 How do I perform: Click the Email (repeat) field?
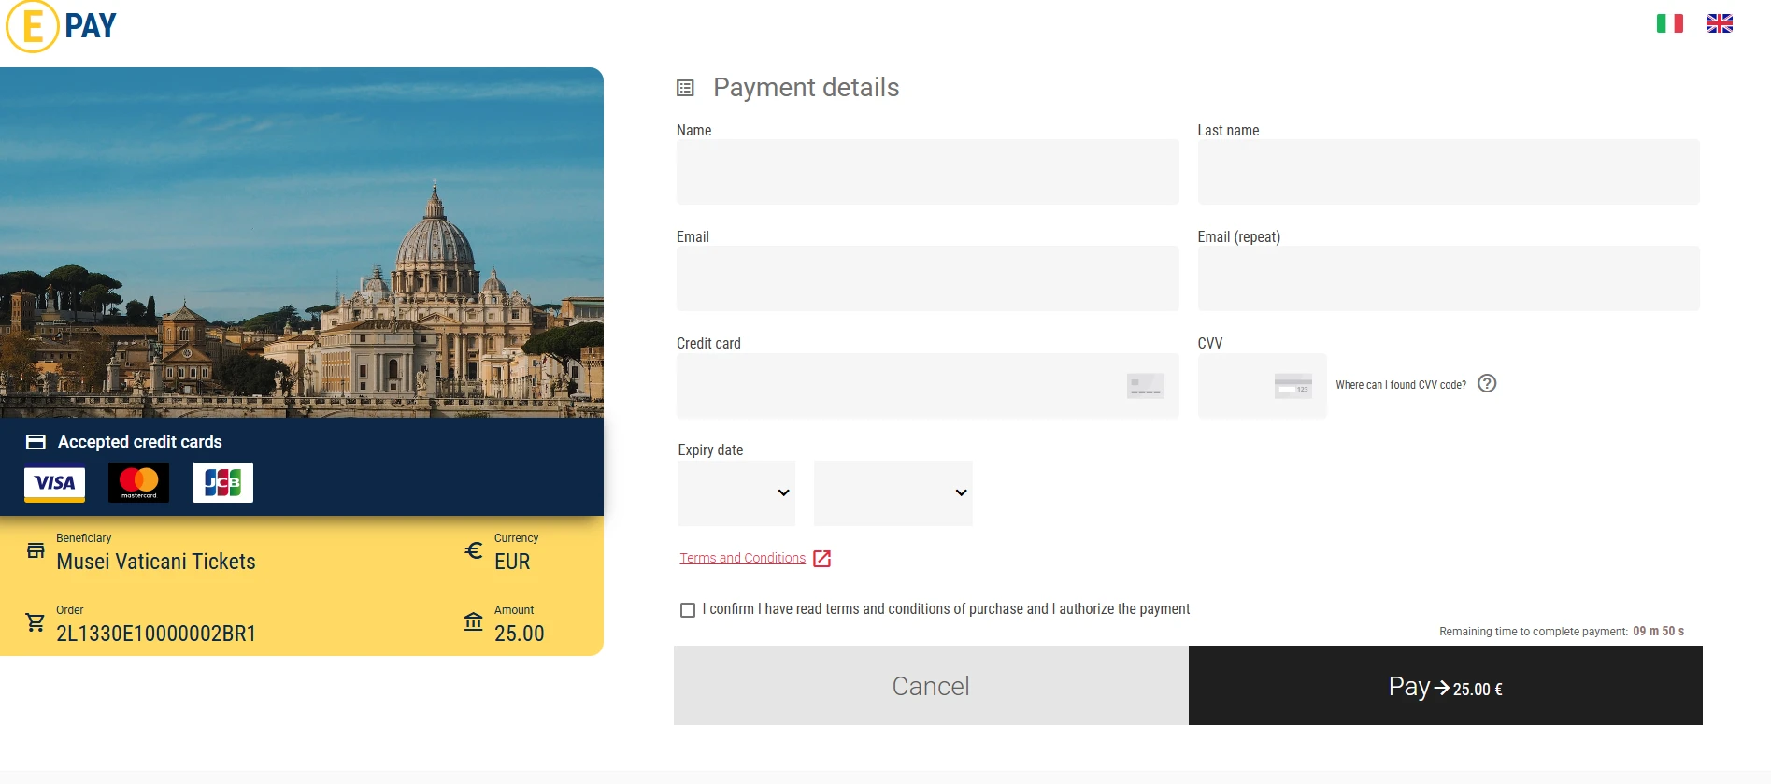pos(1449,278)
